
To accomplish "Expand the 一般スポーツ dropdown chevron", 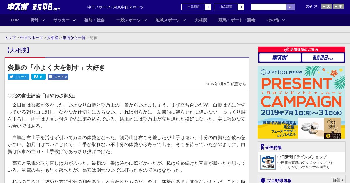I will coord(145,20).
